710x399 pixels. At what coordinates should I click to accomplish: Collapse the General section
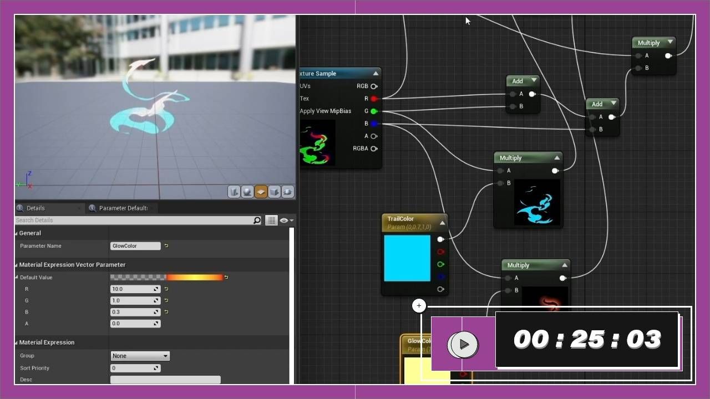16,233
